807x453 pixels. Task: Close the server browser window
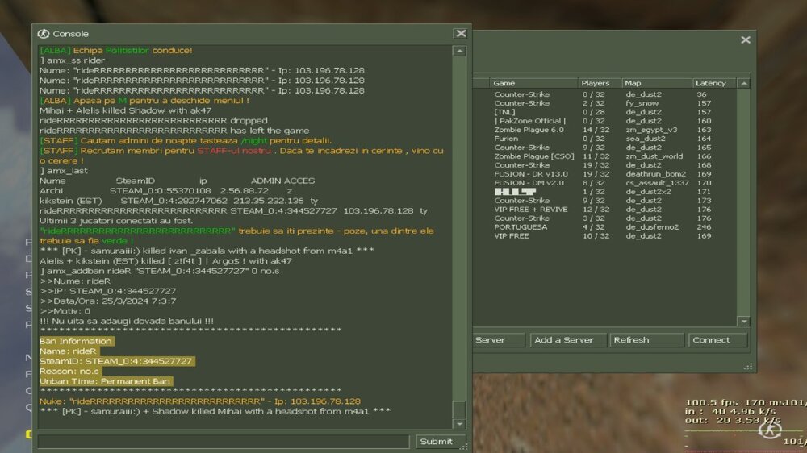tap(745, 39)
